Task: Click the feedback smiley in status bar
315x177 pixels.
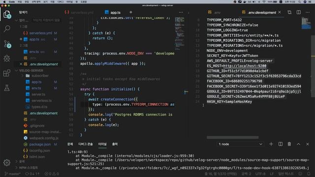Action: point(300,174)
